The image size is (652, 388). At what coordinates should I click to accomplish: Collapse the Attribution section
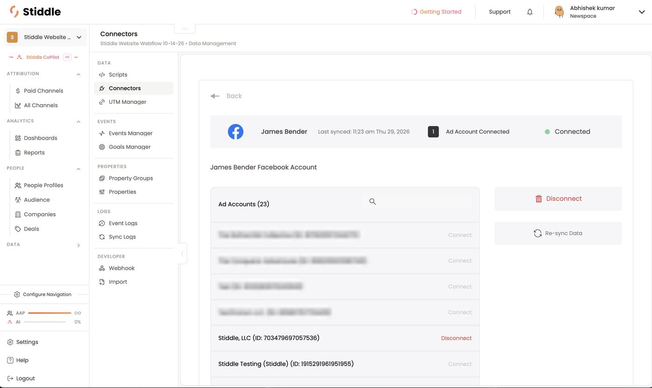(x=78, y=74)
